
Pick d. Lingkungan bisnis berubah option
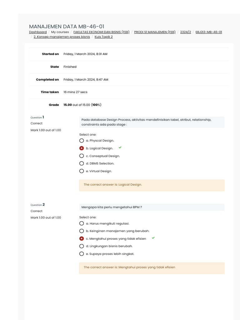[x=82, y=246]
